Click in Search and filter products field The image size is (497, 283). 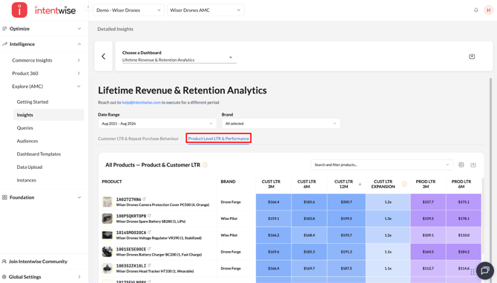point(381,165)
